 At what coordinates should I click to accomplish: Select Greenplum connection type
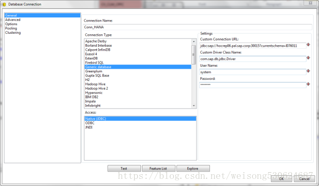(138, 71)
